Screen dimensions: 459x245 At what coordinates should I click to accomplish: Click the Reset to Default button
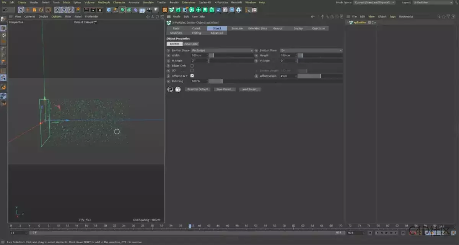tap(197, 89)
